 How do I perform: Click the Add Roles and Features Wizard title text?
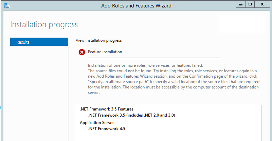136,5
